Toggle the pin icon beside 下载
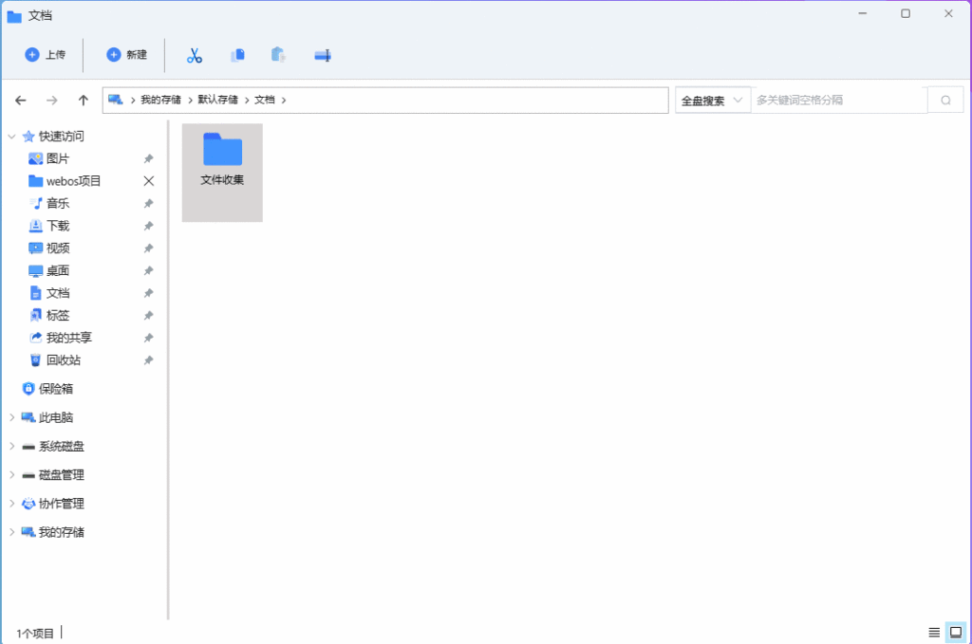Viewport: 972px width, 644px height. pyautogui.click(x=149, y=226)
